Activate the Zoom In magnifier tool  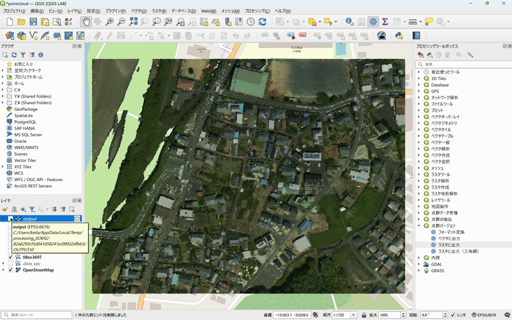110,22
